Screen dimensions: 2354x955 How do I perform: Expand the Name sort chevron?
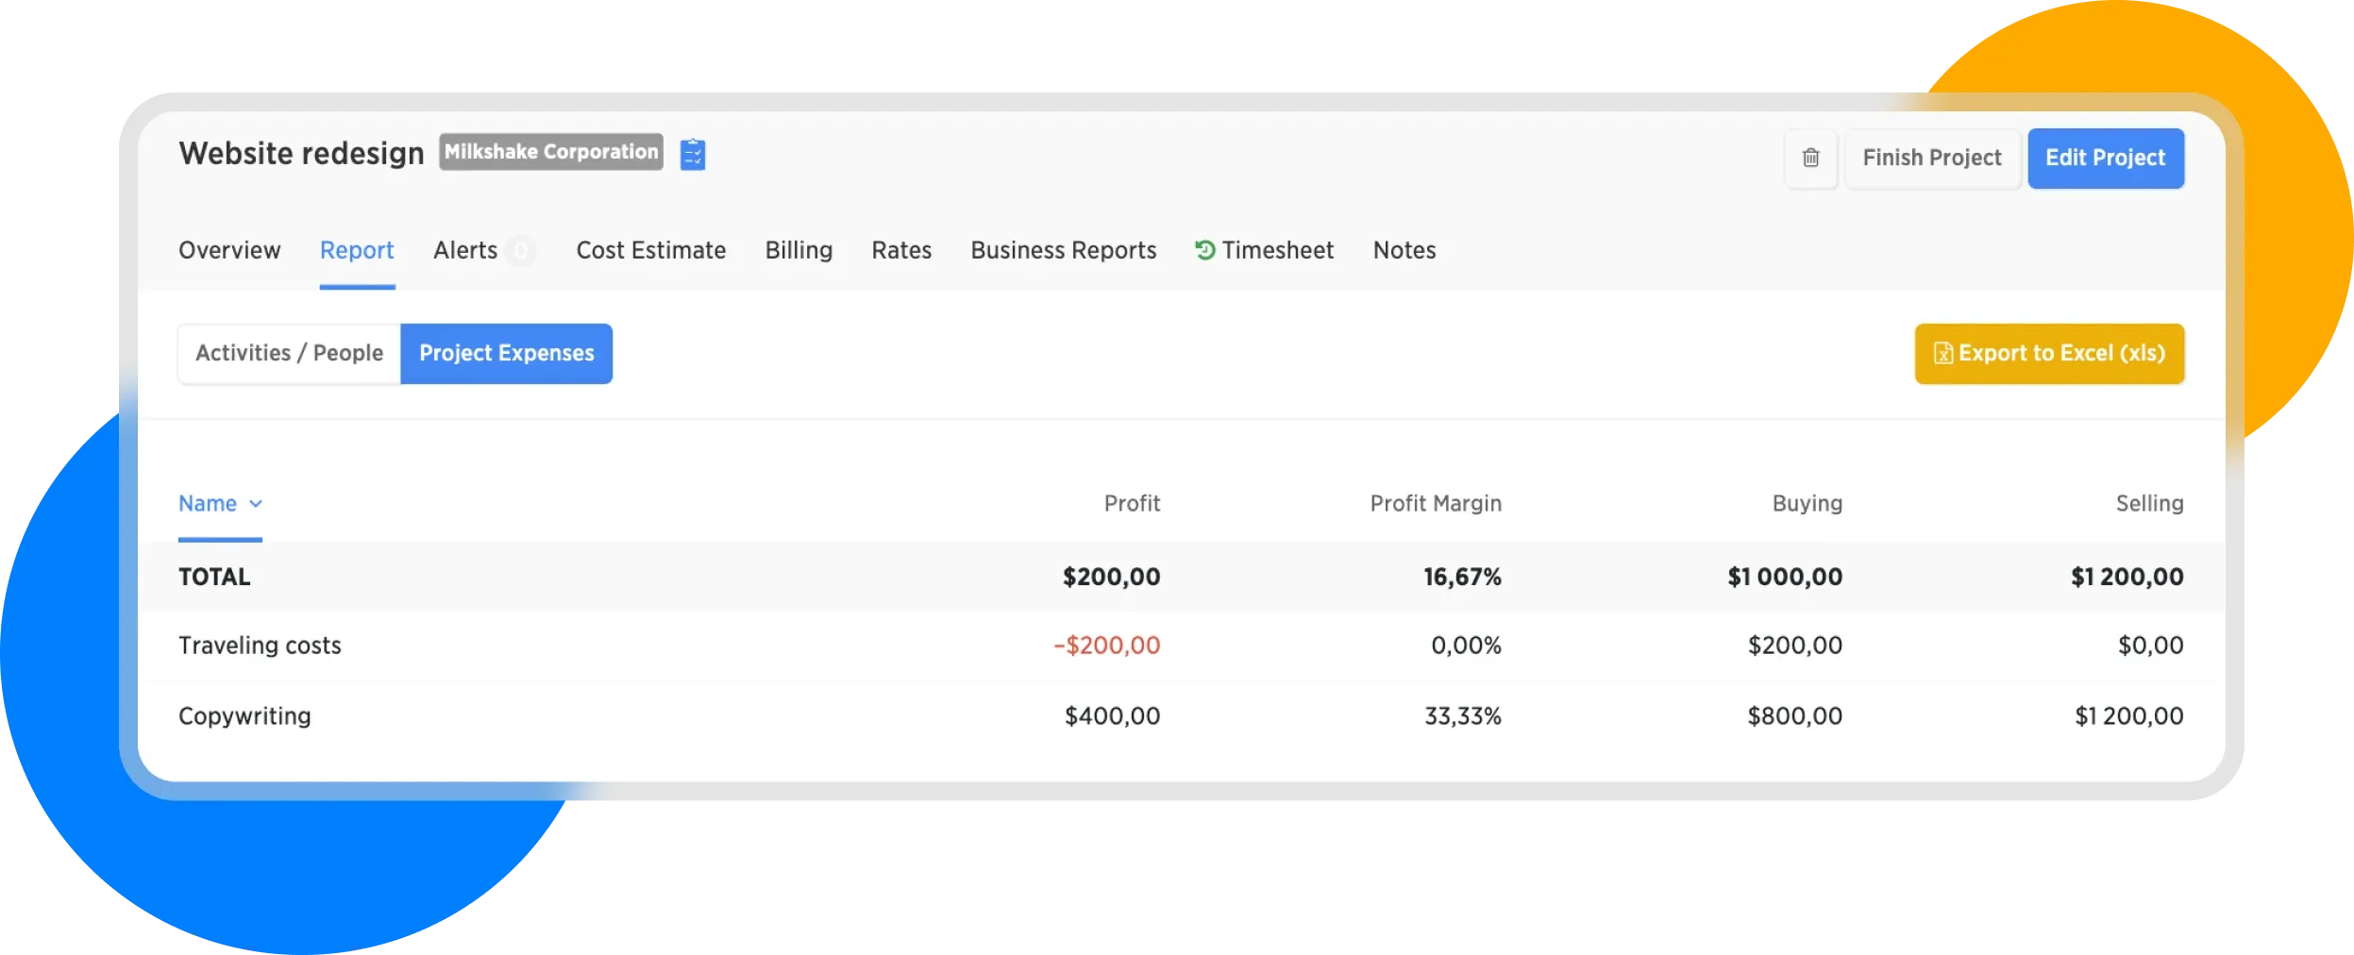pos(256,504)
